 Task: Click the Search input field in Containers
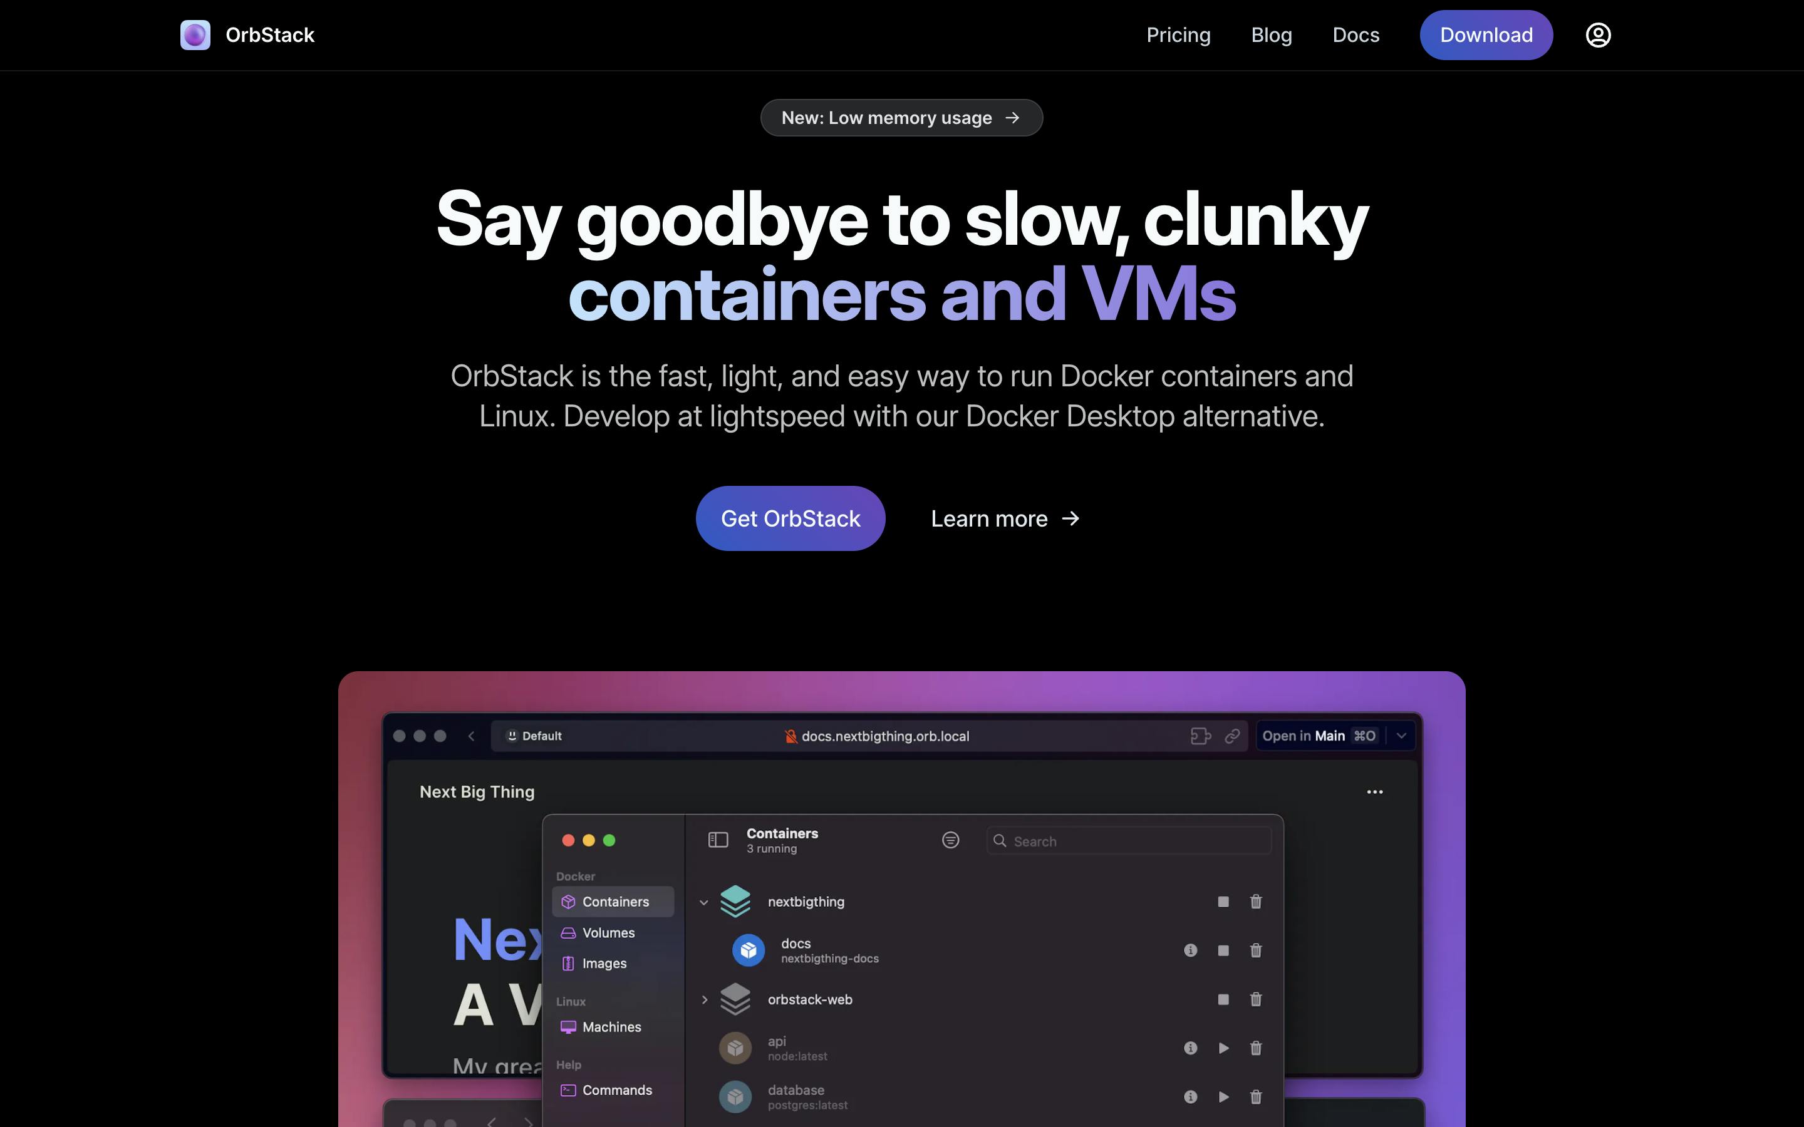(1127, 841)
